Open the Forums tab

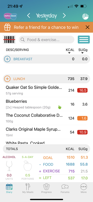65,188
